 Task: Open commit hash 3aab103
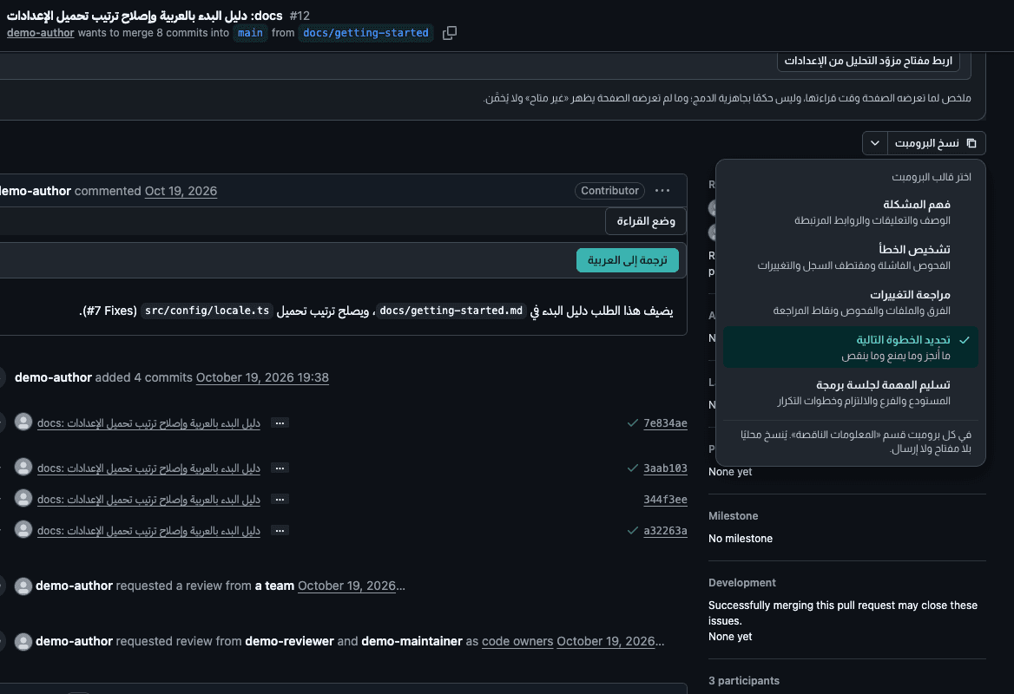click(665, 468)
